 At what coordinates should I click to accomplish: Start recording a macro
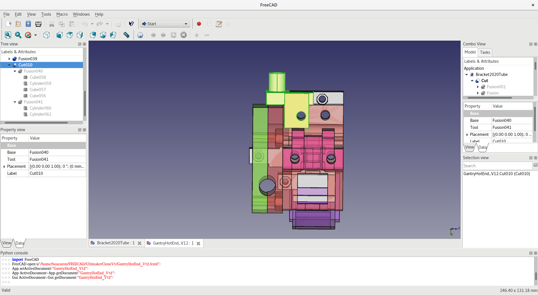click(199, 24)
